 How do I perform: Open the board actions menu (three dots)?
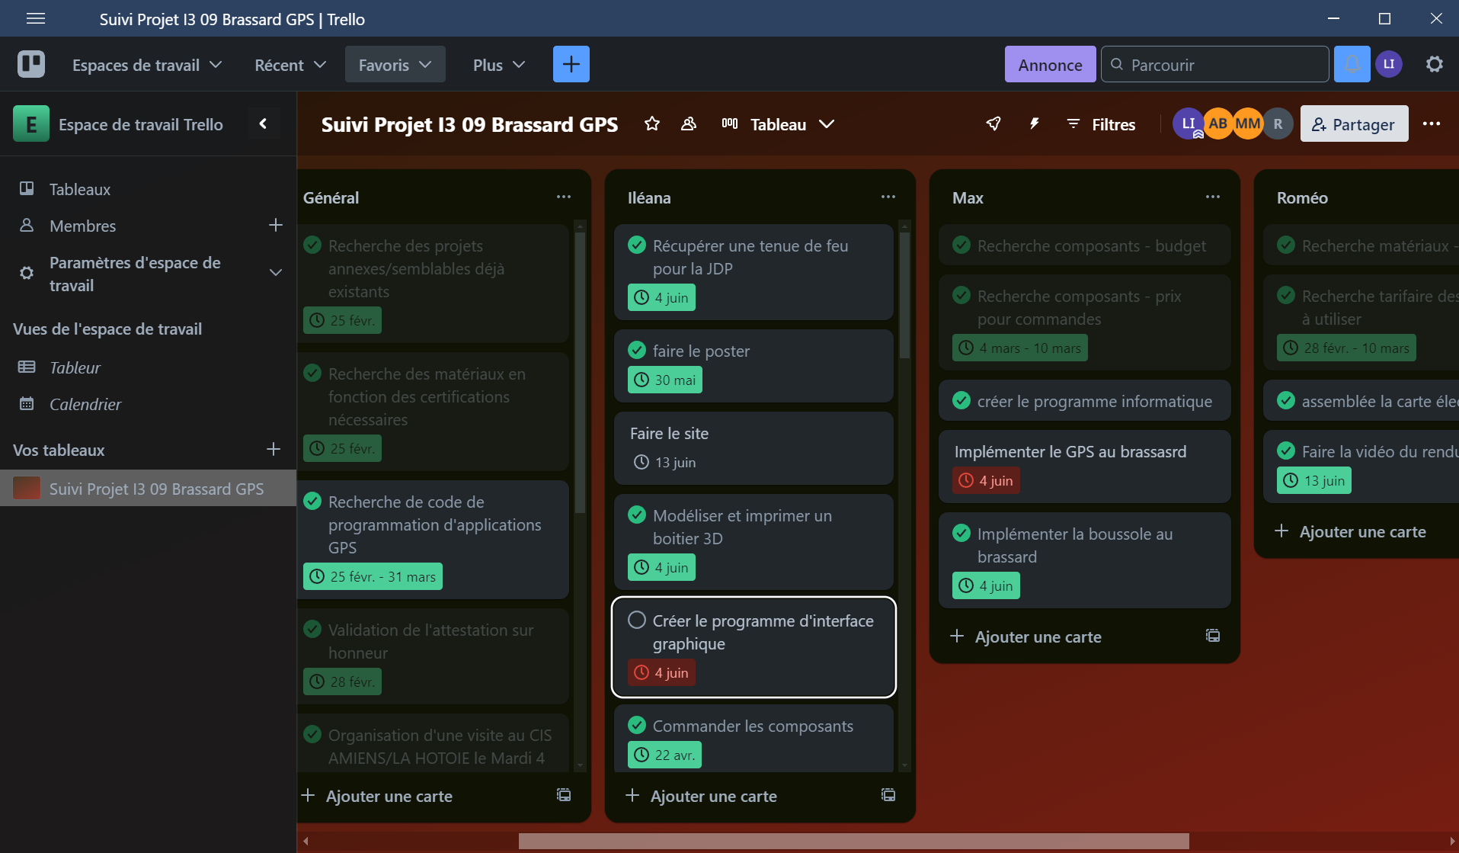point(1432,123)
